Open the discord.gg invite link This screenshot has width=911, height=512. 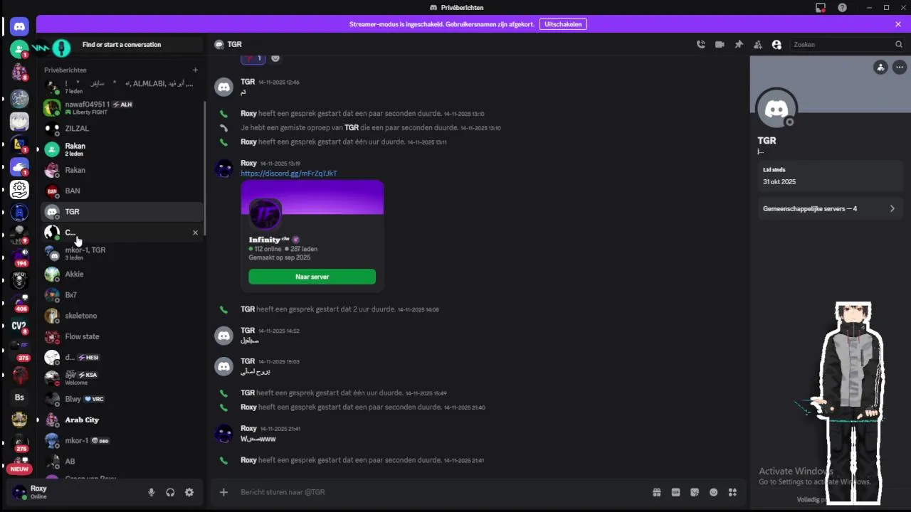point(289,174)
